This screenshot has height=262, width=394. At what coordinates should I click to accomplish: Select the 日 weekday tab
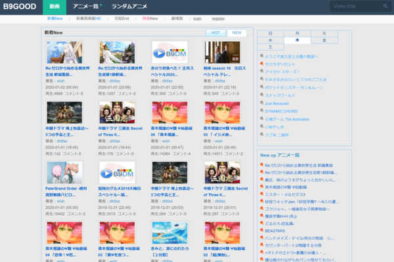pyautogui.click(x=271, y=33)
